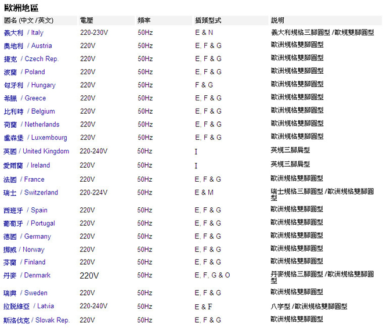Select Latvia's voltage 220-240V

[x=93, y=307]
